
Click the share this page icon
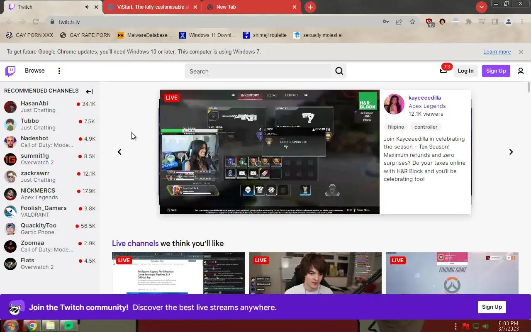[399, 22]
